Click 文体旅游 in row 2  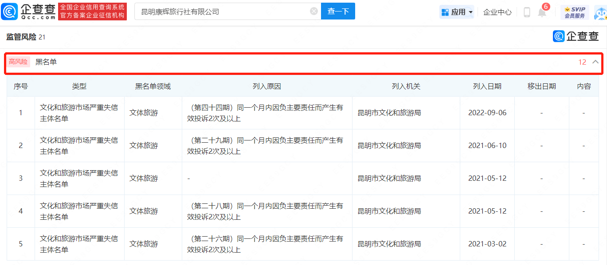click(x=144, y=146)
